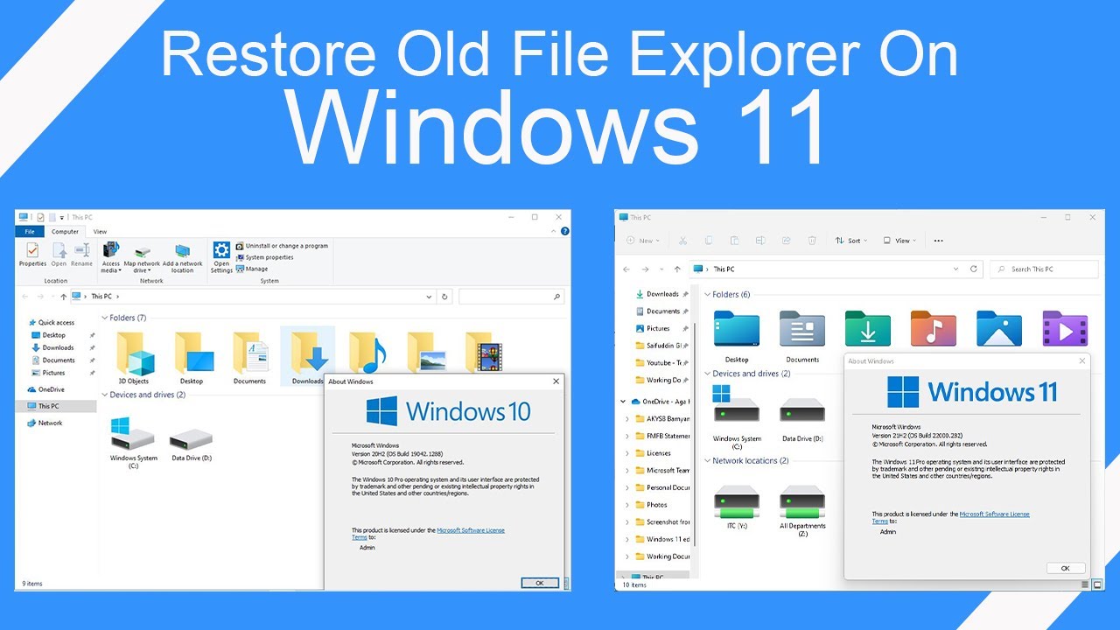Viewport: 1120px width, 630px height.
Task: Click the Copy icon in Windows 11 toolbar
Action: click(709, 241)
